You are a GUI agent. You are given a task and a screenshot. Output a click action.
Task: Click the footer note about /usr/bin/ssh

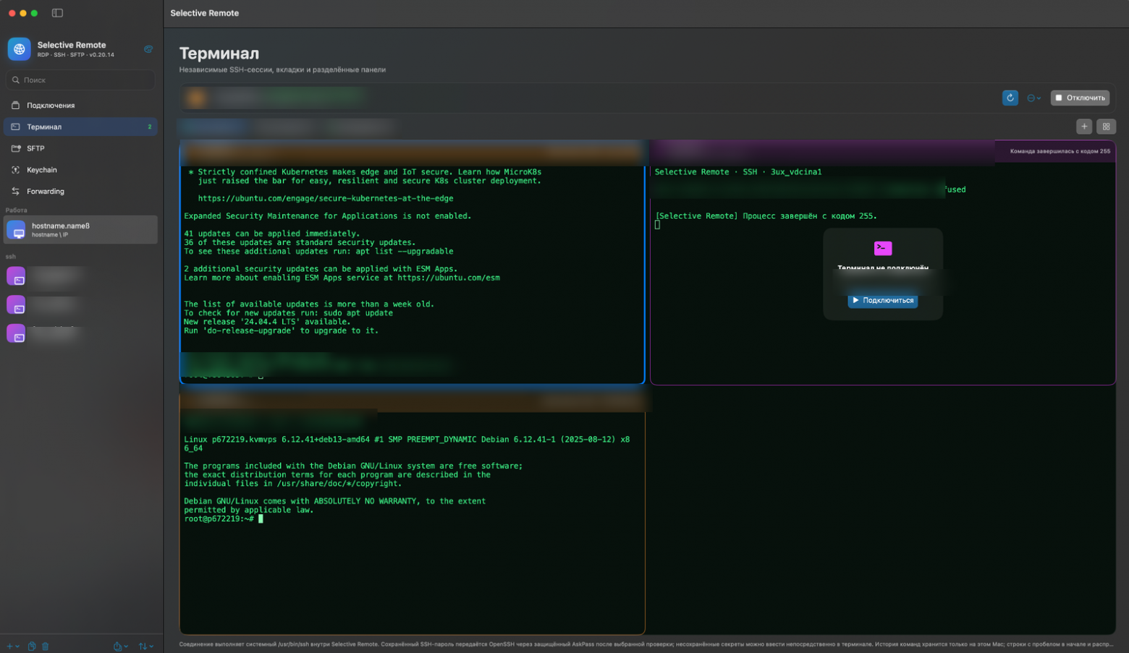coord(646,644)
